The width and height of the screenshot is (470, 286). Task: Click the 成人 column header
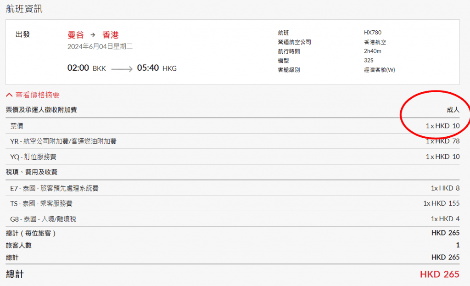click(453, 110)
